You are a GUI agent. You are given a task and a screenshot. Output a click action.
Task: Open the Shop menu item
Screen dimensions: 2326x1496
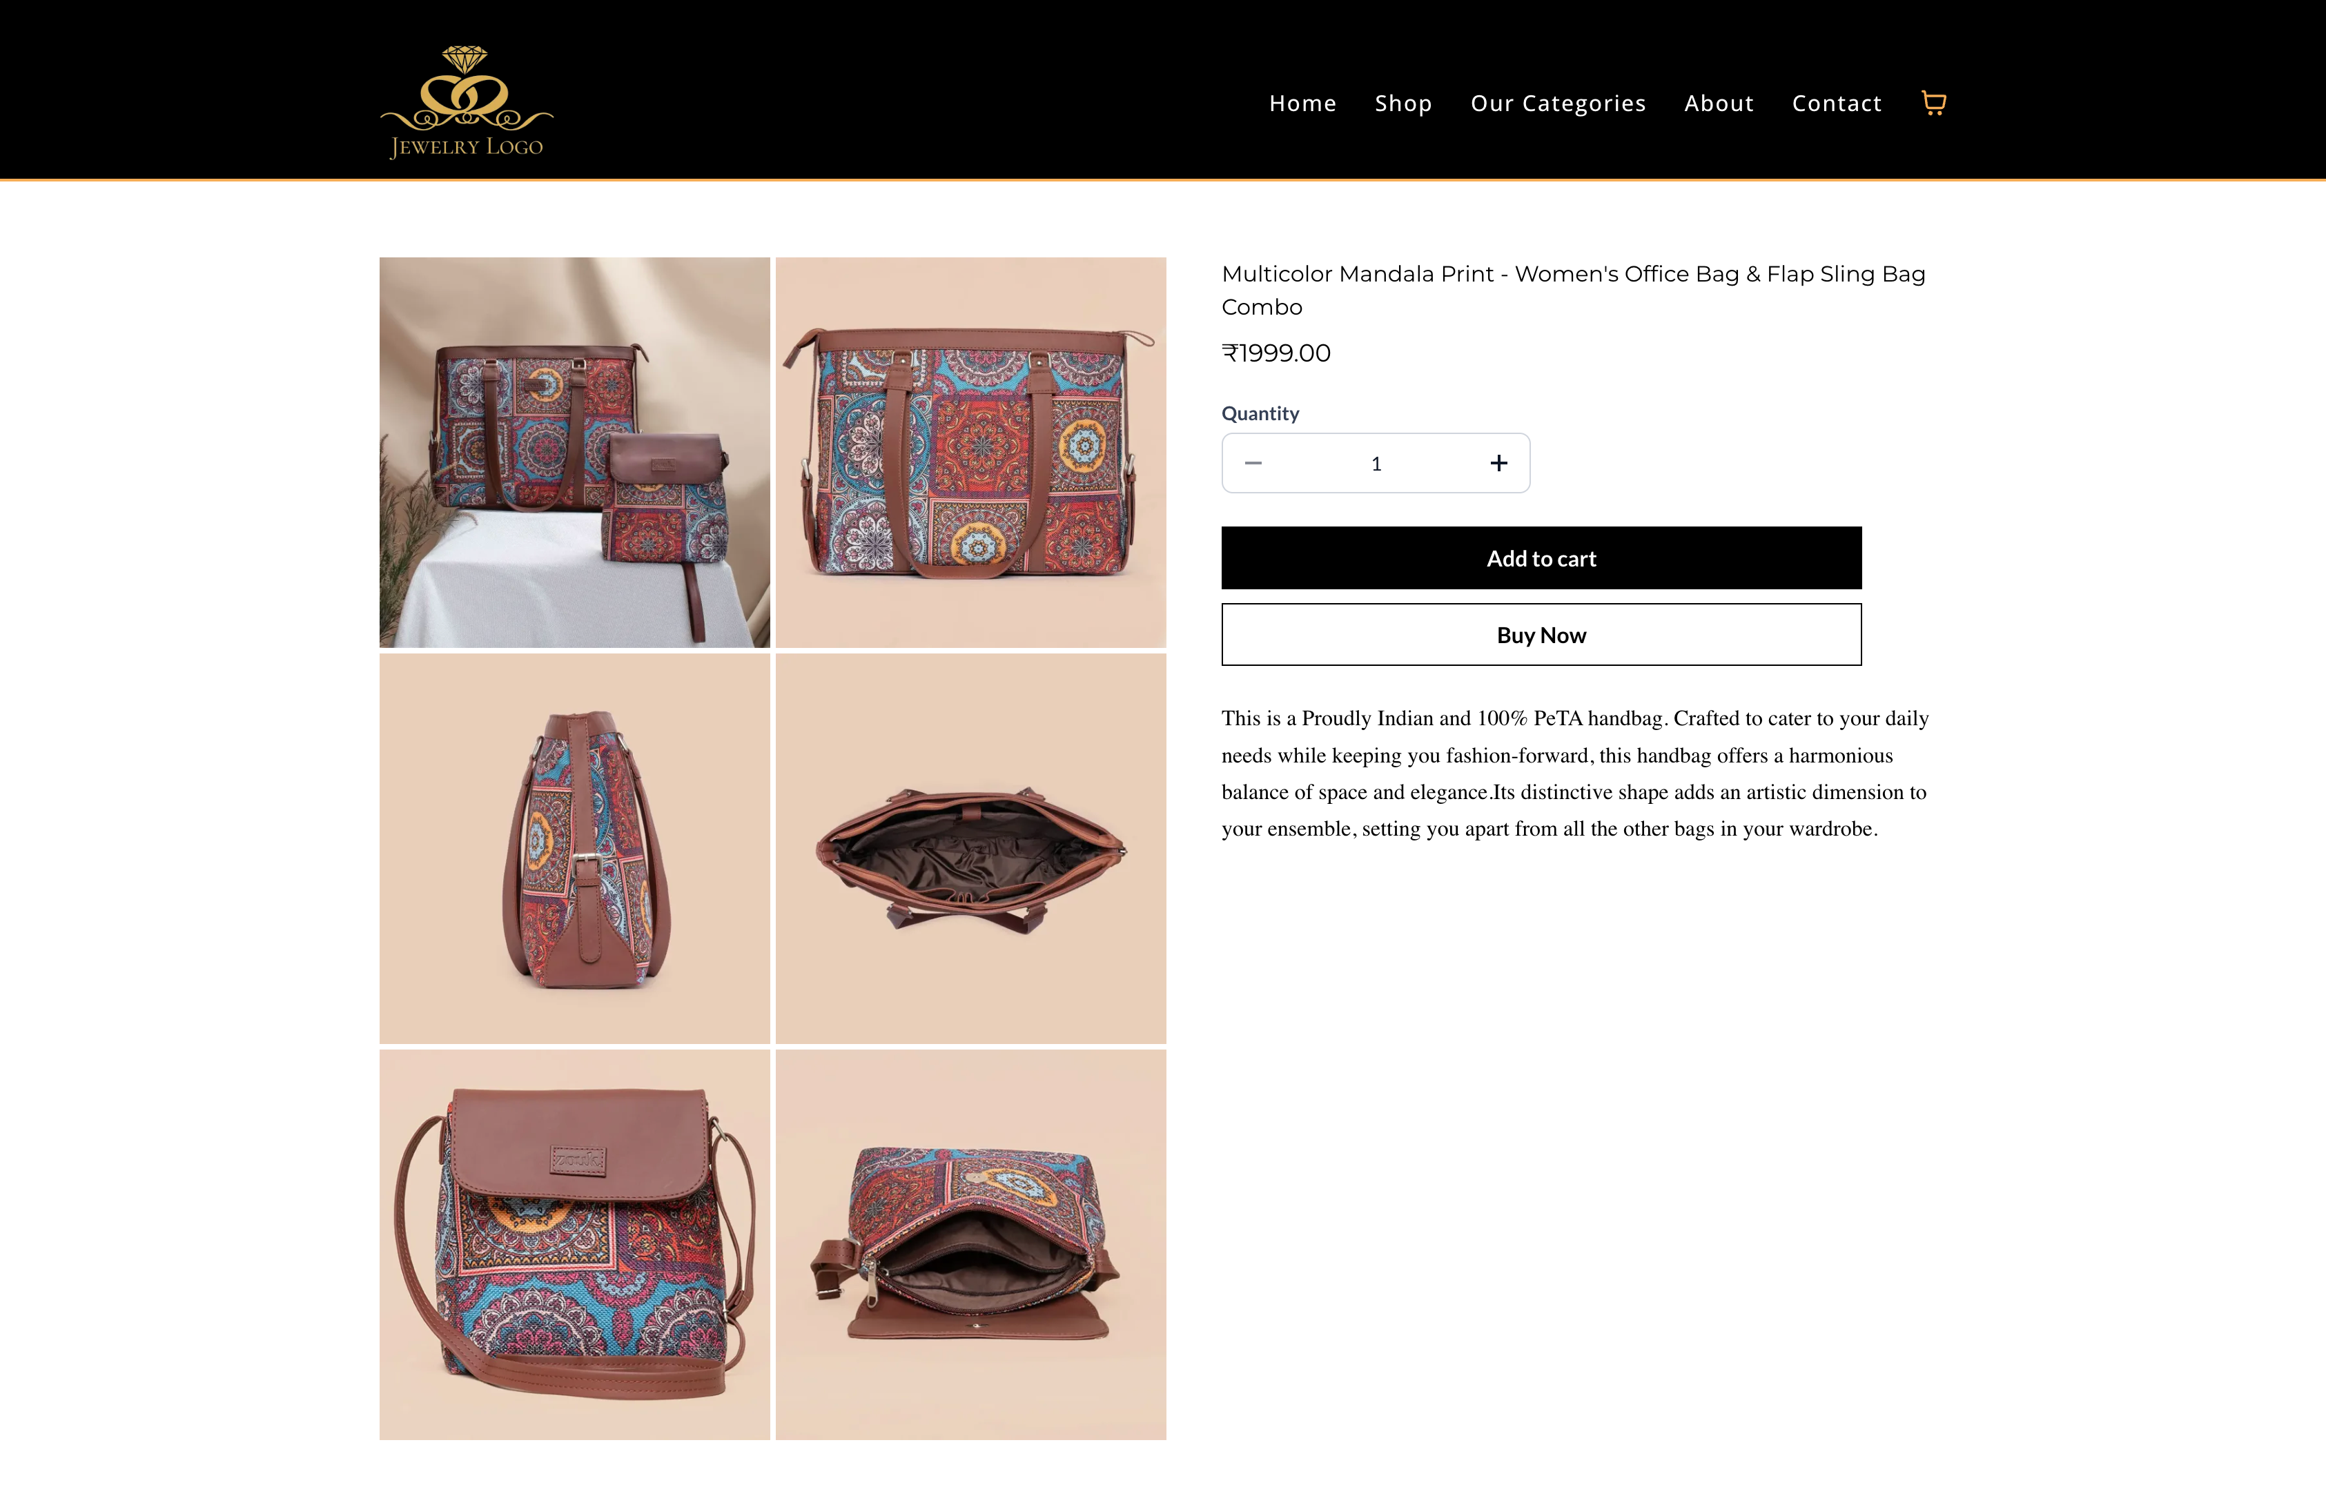pyautogui.click(x=1403, y=103)
